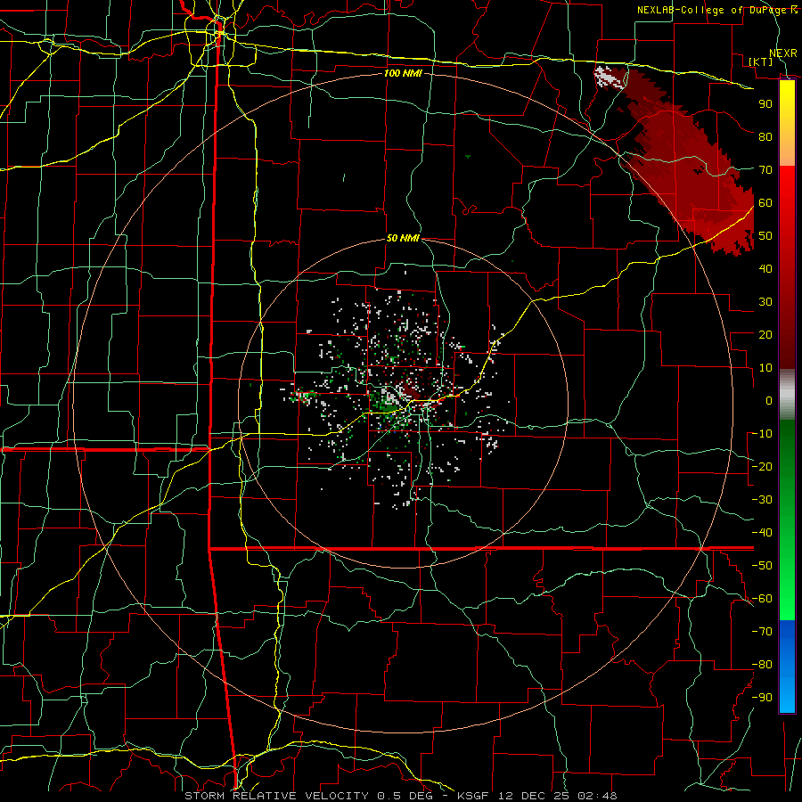Click the positive 50 scale value
Viewport: 802px width, 802px height.
765,236
